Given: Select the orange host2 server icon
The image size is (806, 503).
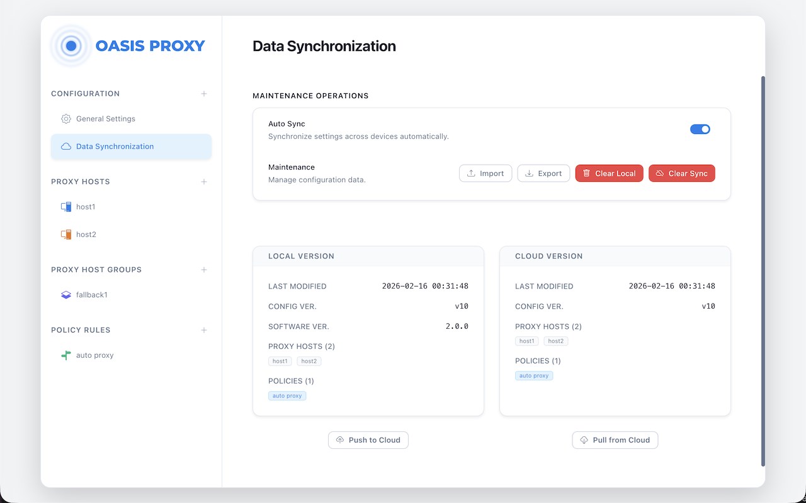Looking at the screenshot, I should 66,235.
